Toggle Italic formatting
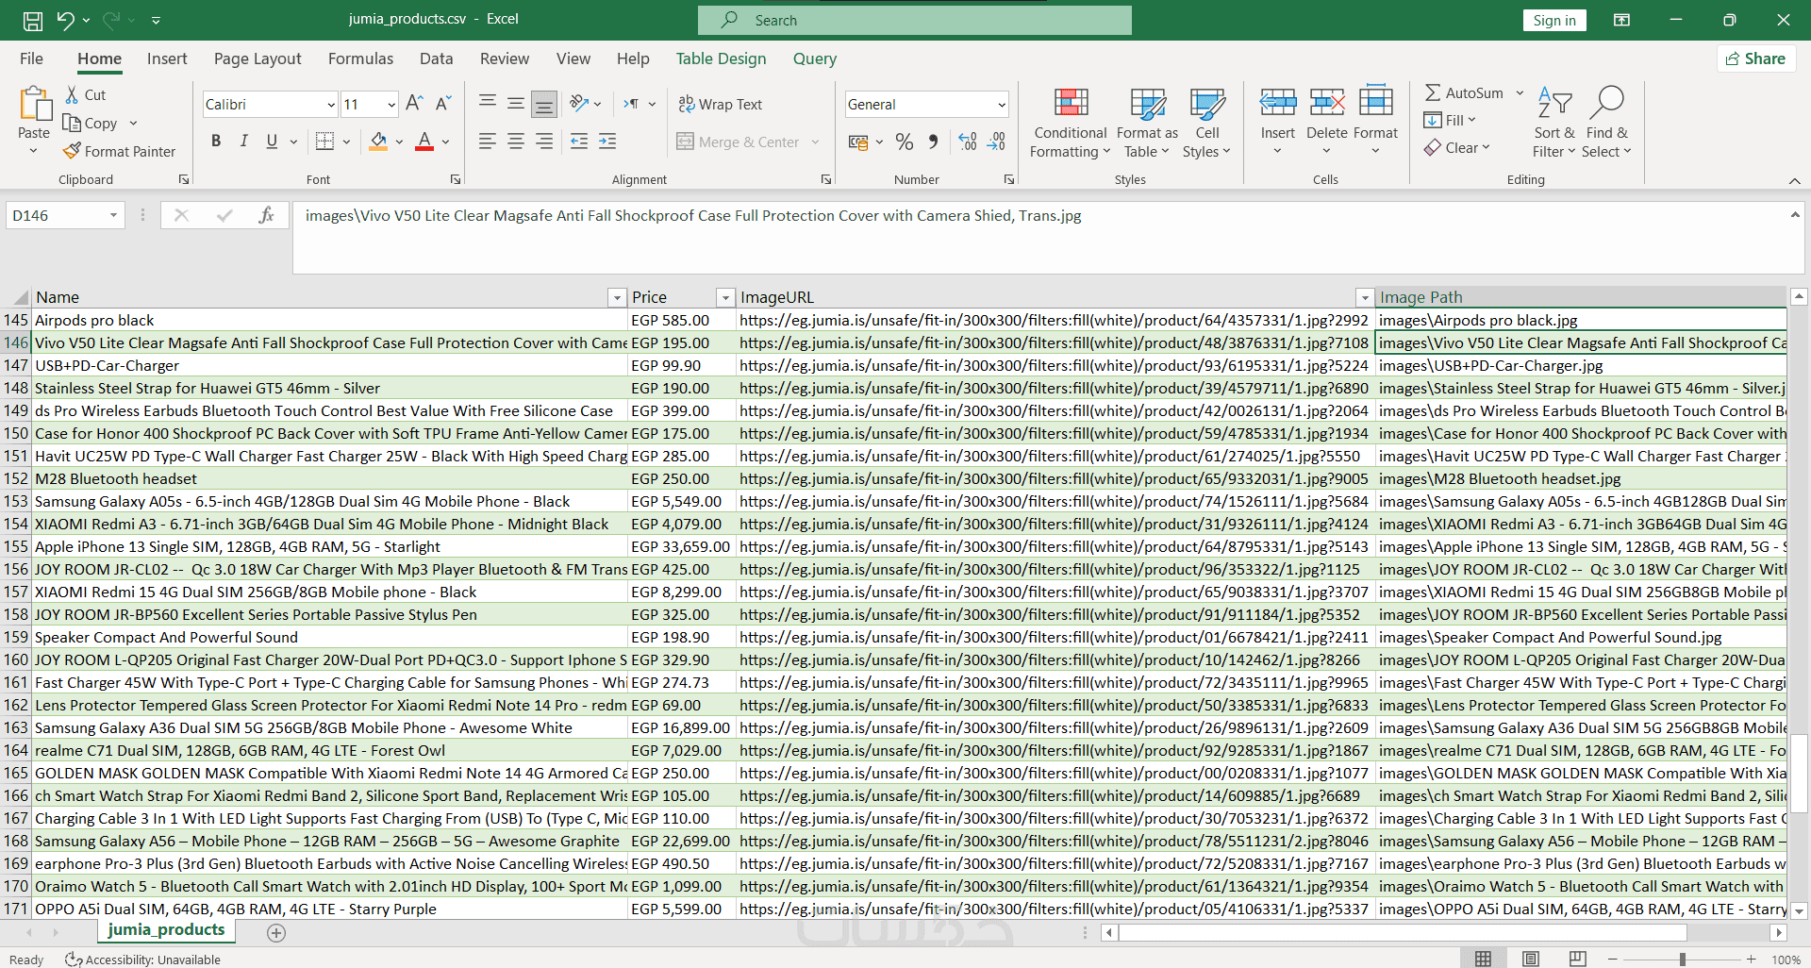Viewport: 1811px width, 968px height. pyautogui.click(x=244, y=142)
